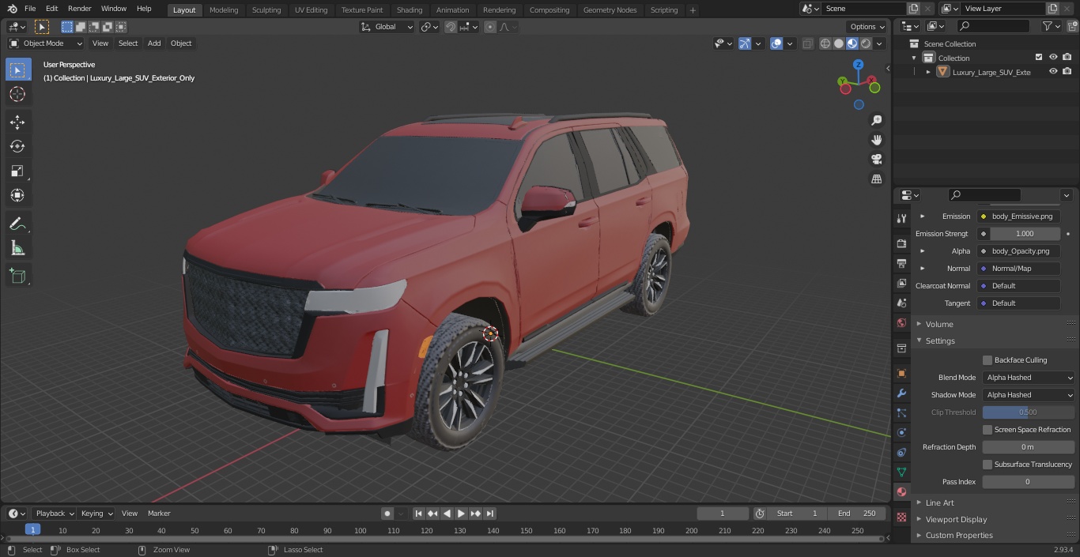Open the timeline Playback popover
This screenshot has width=1080, height=557.
pyautogui.click(x=54, y=514)
